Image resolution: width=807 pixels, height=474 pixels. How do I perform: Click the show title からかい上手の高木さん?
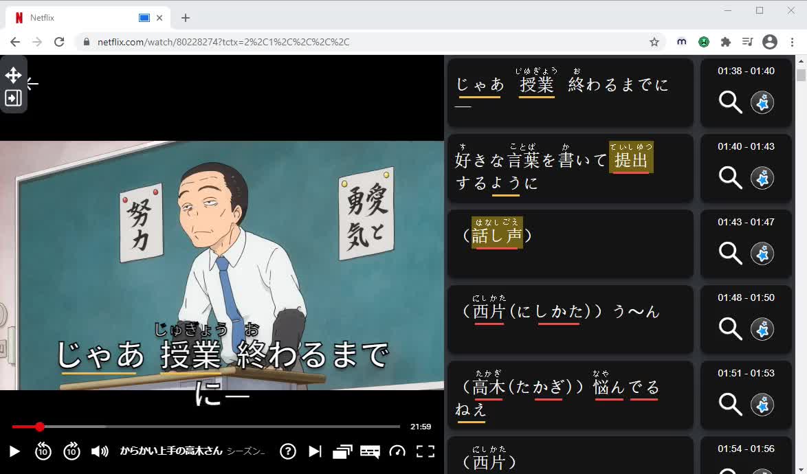click(x=171, y=451)
